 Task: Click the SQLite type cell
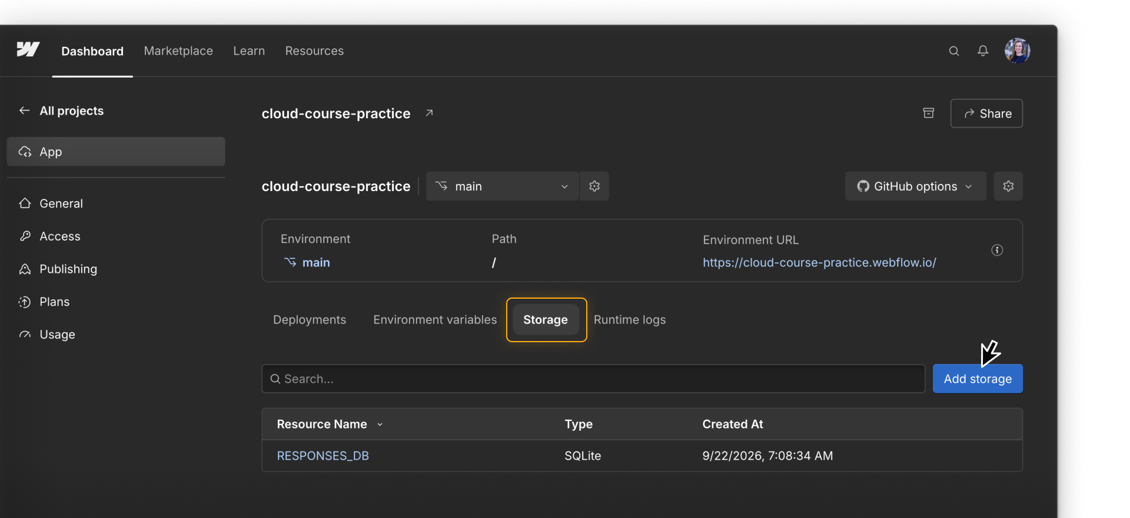[583, 456]
